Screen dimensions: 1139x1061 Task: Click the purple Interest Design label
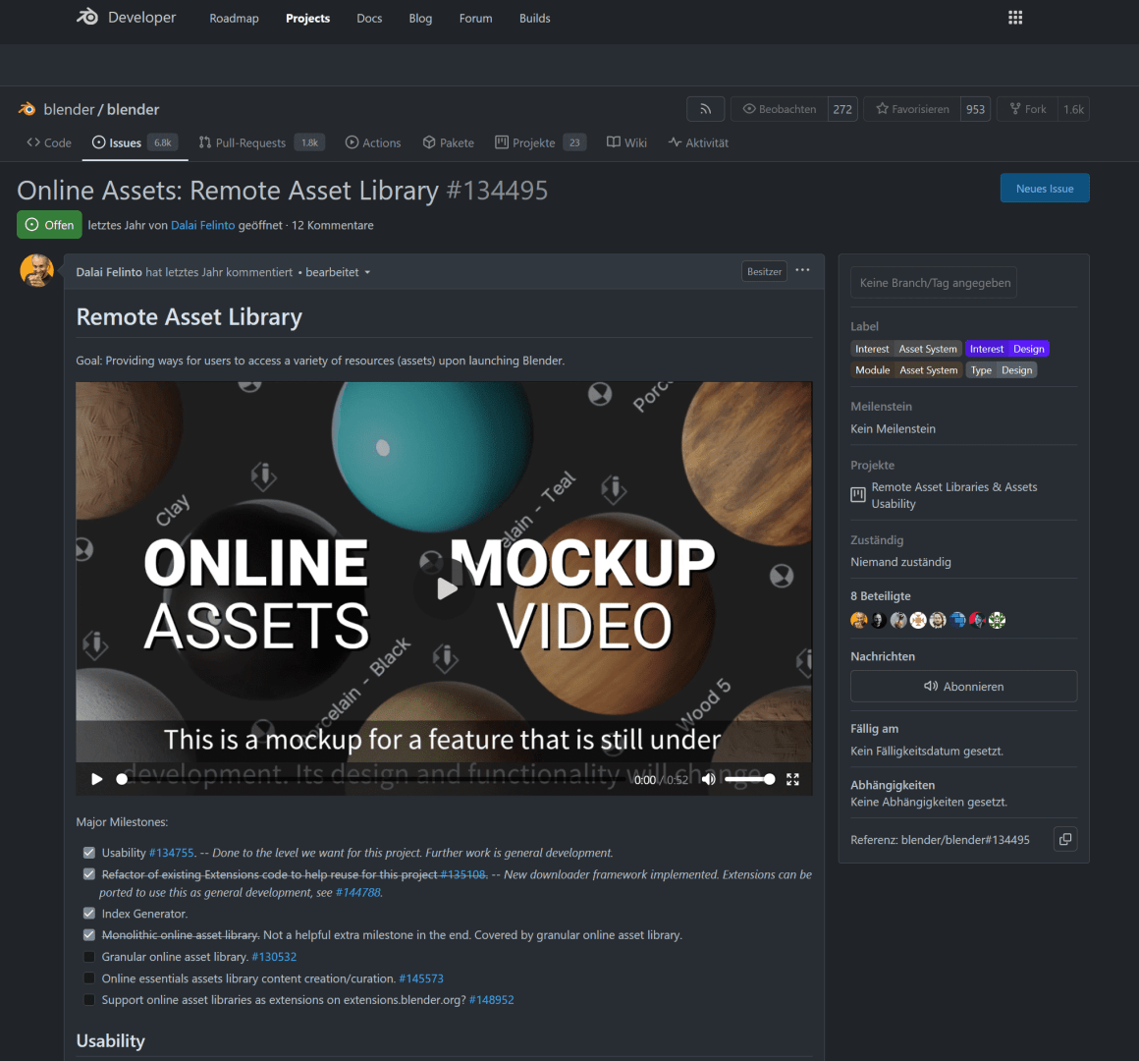pos(1006,349)
